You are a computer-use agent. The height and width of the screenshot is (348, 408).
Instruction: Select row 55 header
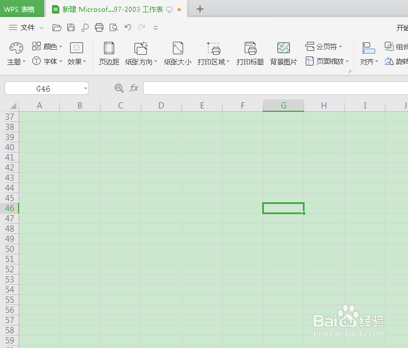point(10,300)
